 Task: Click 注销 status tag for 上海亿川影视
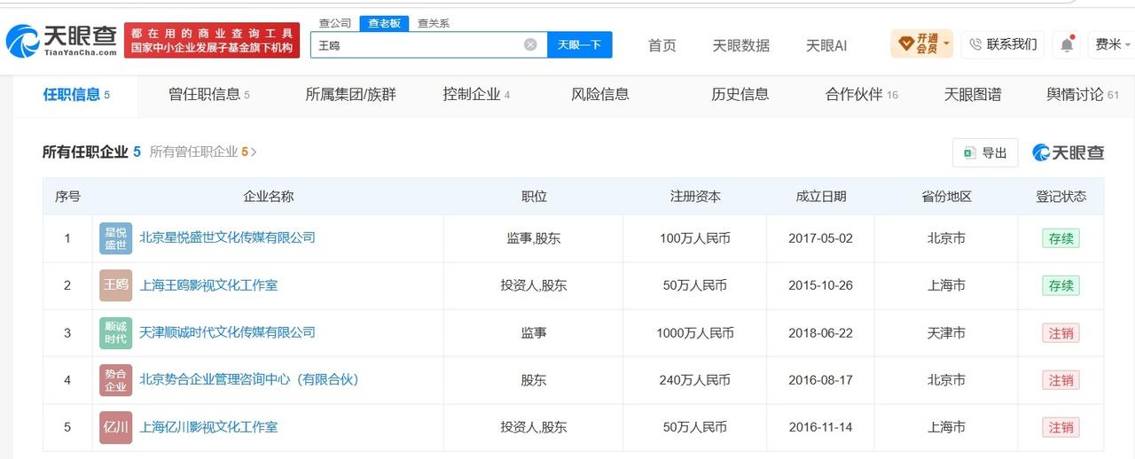[x=1061, y=427]
